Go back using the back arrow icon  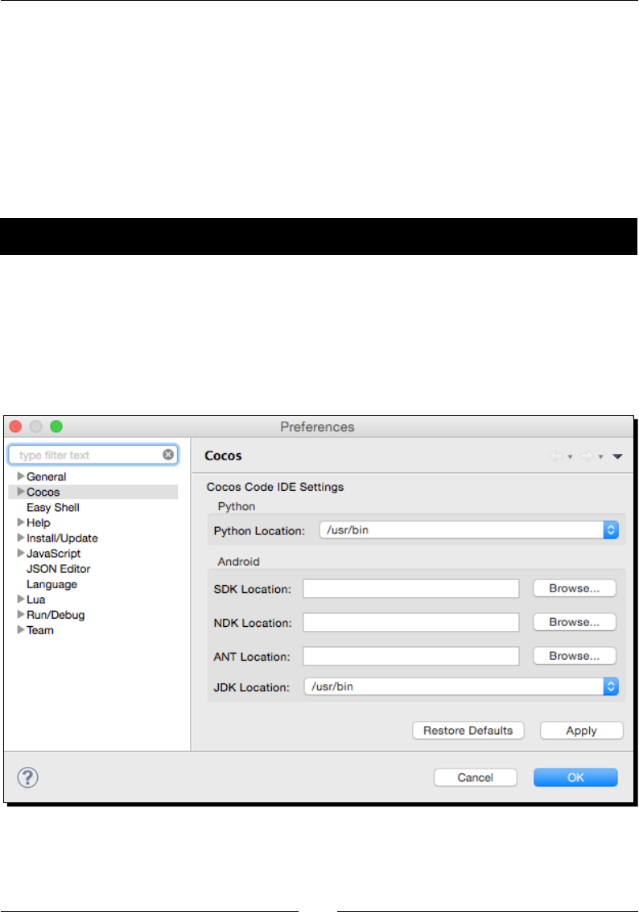point(556,456)
